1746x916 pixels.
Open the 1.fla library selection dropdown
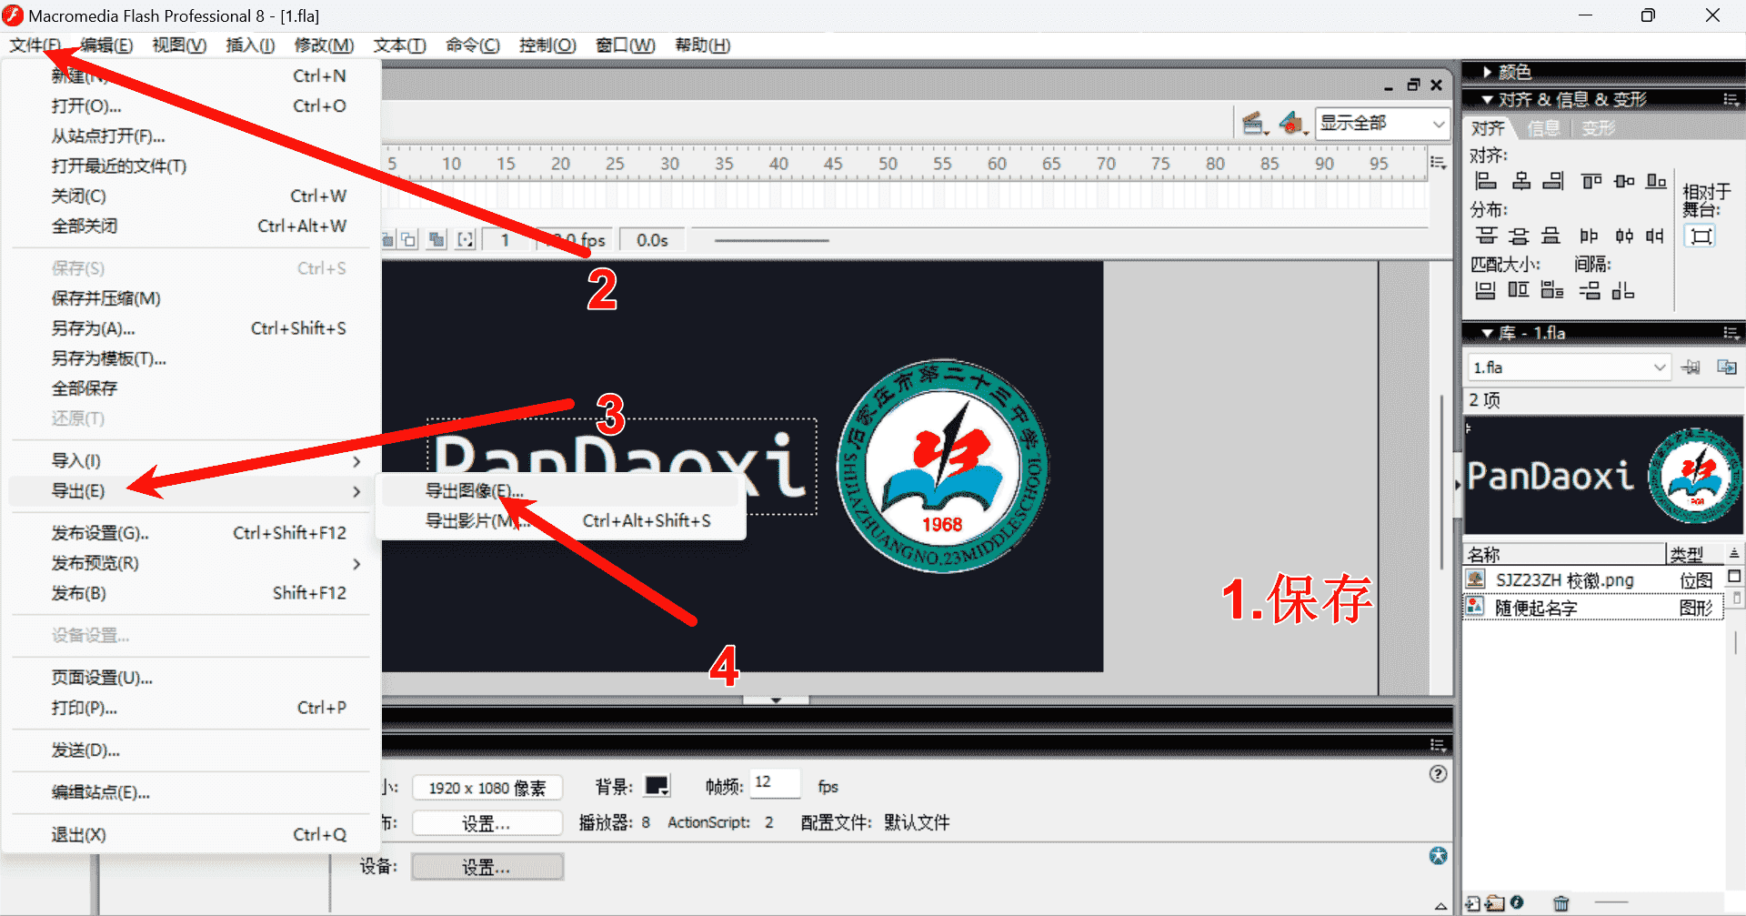(1569, 367)
